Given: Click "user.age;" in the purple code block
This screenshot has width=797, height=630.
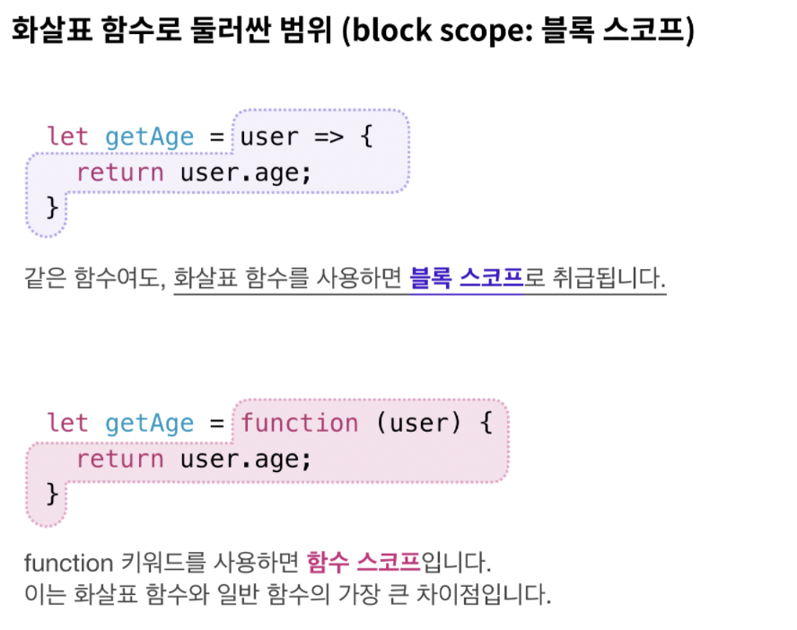Looking at the screenshot, I should (x=246, y=171).
